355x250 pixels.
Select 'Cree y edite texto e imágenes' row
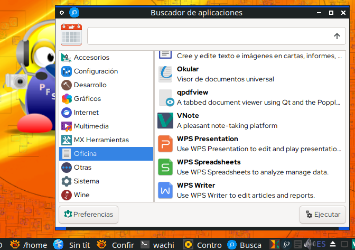[250, 55]
